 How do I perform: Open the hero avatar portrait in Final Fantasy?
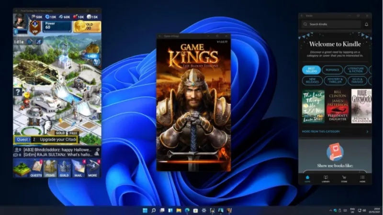click(x=20, y=21)
